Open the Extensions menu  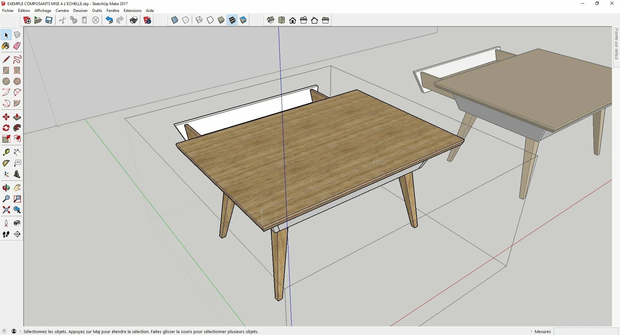(x=132, y=11)
